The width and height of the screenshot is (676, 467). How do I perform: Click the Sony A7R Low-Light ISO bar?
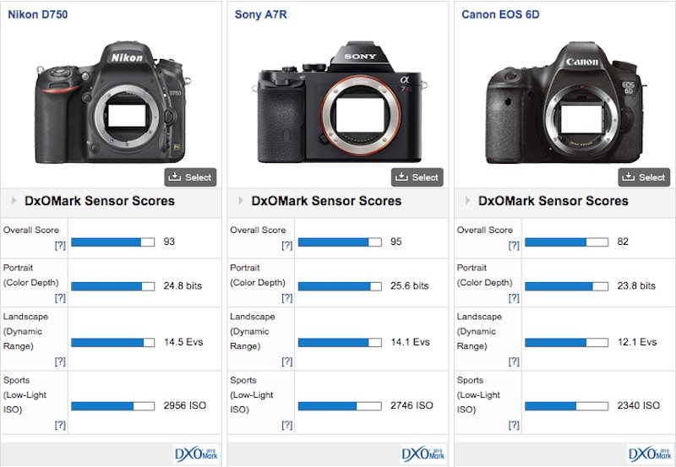click(340, 406)
